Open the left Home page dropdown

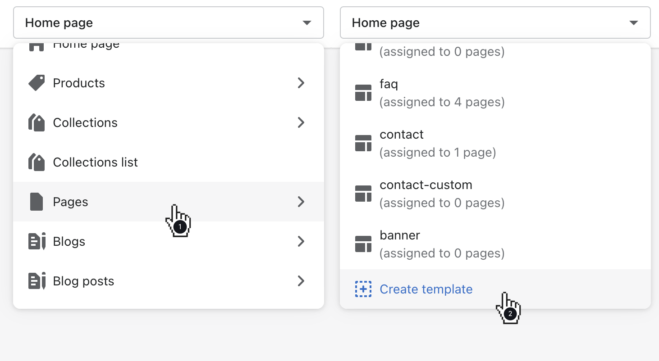pyautogui.click(x=168, y=23)
